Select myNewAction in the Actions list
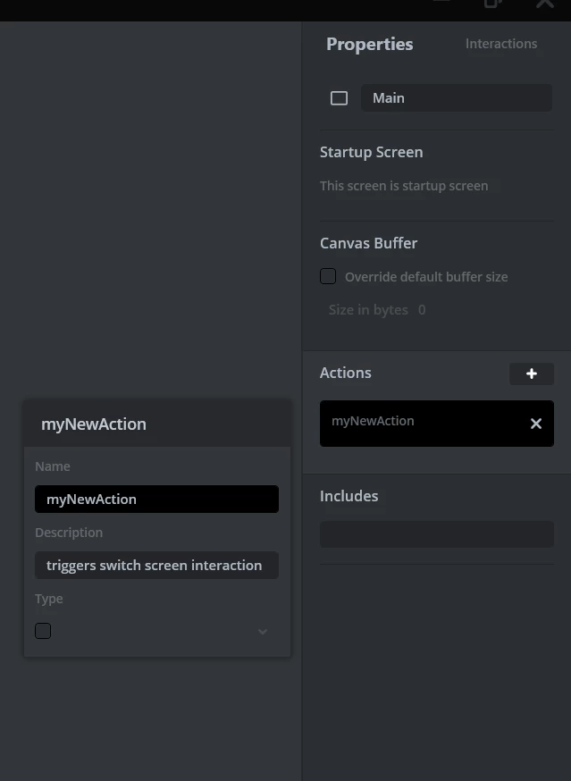The width and height of the screenshot is (571, 781). click(436, 424)
